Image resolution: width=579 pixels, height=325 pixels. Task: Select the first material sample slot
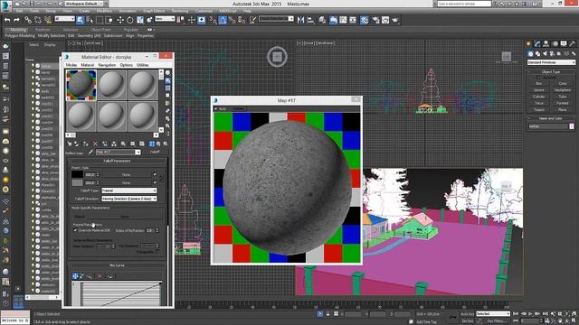click(x=81, y=85)
